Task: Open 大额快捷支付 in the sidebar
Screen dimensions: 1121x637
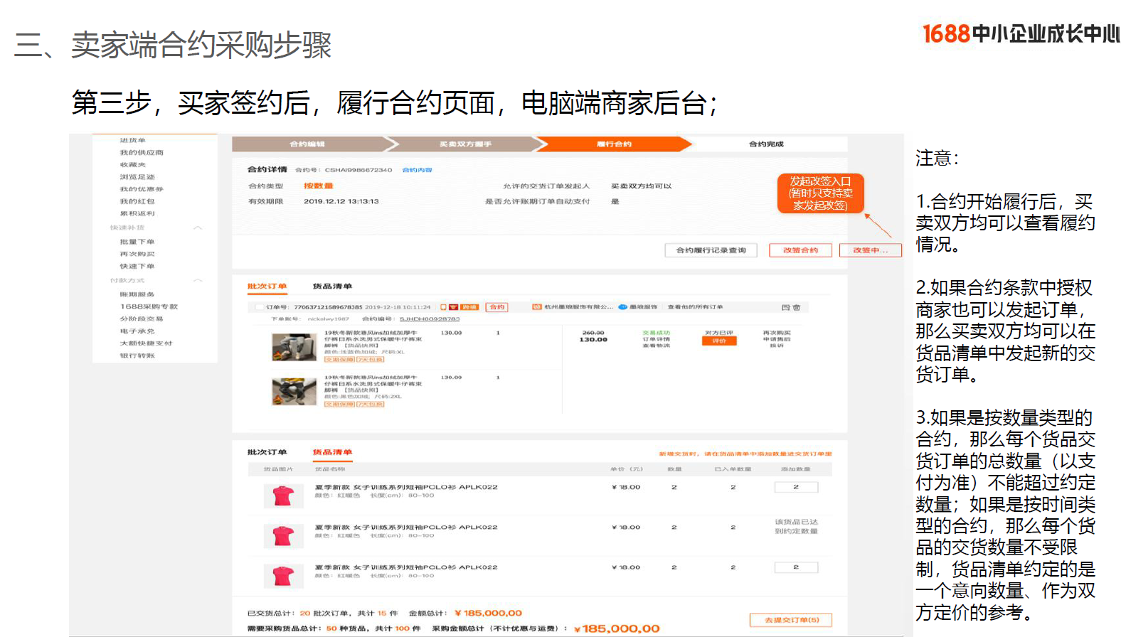Action: [x=146, y=343]
